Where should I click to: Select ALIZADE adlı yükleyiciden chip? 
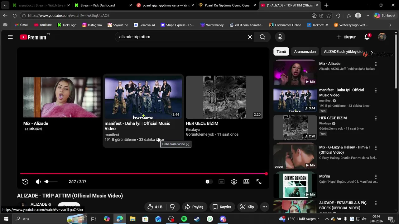pyautogui.click(x=343, y=52)
